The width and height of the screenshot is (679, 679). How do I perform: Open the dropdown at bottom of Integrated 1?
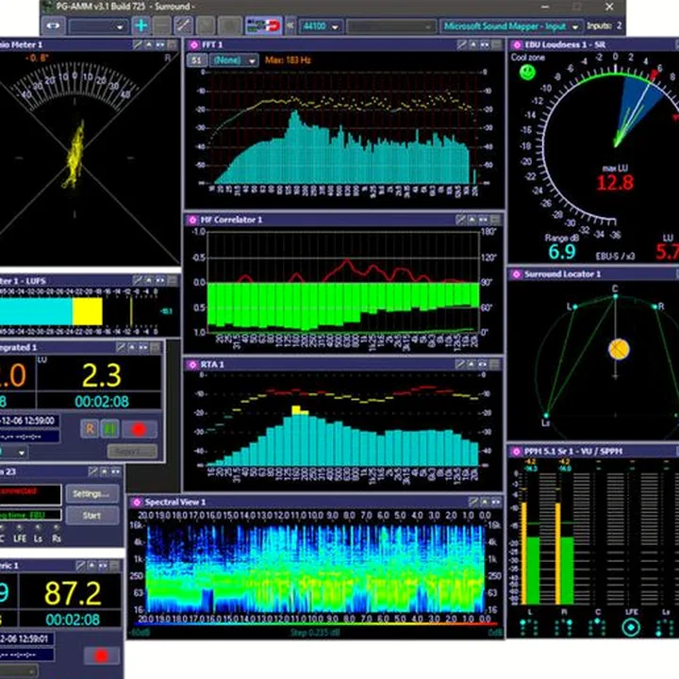[13, 453]
